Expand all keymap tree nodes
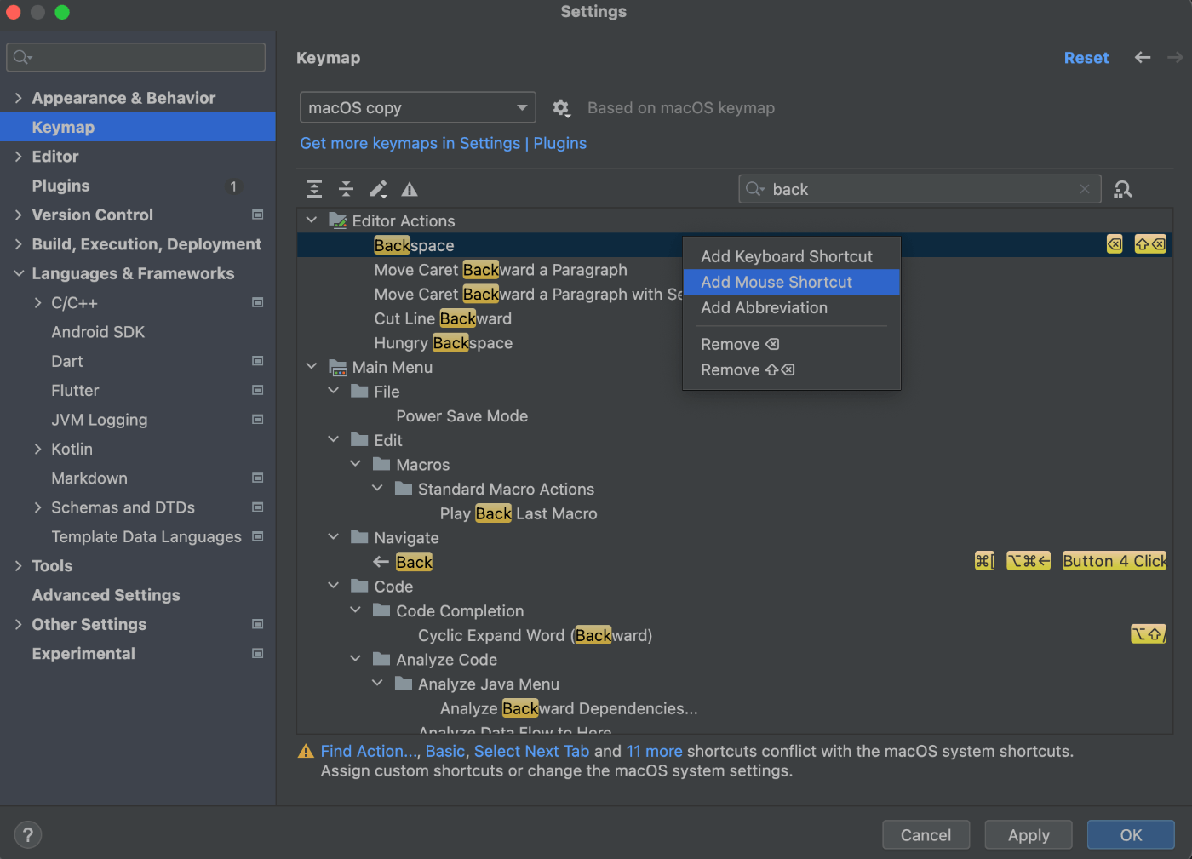This screenshot has width=1192, height=859. click(x=315, y=189)
